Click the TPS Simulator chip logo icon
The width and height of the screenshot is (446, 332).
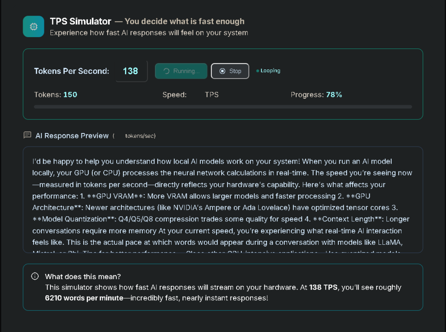click(34, 27)
